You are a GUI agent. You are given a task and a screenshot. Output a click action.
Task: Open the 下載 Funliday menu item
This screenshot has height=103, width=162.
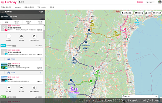42,7
